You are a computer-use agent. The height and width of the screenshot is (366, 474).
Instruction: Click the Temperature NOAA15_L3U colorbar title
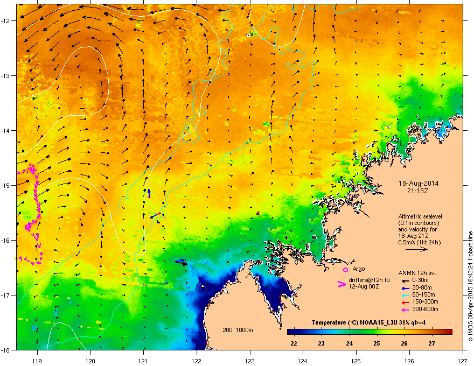coord(368,322)
